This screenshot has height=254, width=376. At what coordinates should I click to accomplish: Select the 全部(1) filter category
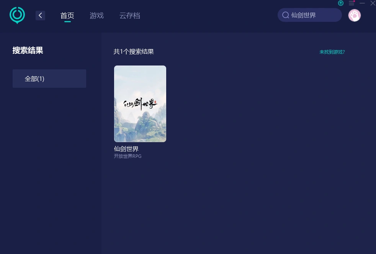(x=49, y=79)
